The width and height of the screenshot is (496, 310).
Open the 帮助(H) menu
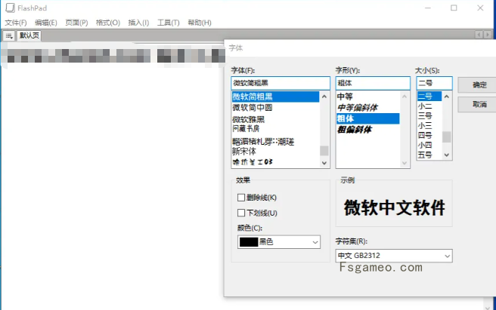tap(200, 23)
